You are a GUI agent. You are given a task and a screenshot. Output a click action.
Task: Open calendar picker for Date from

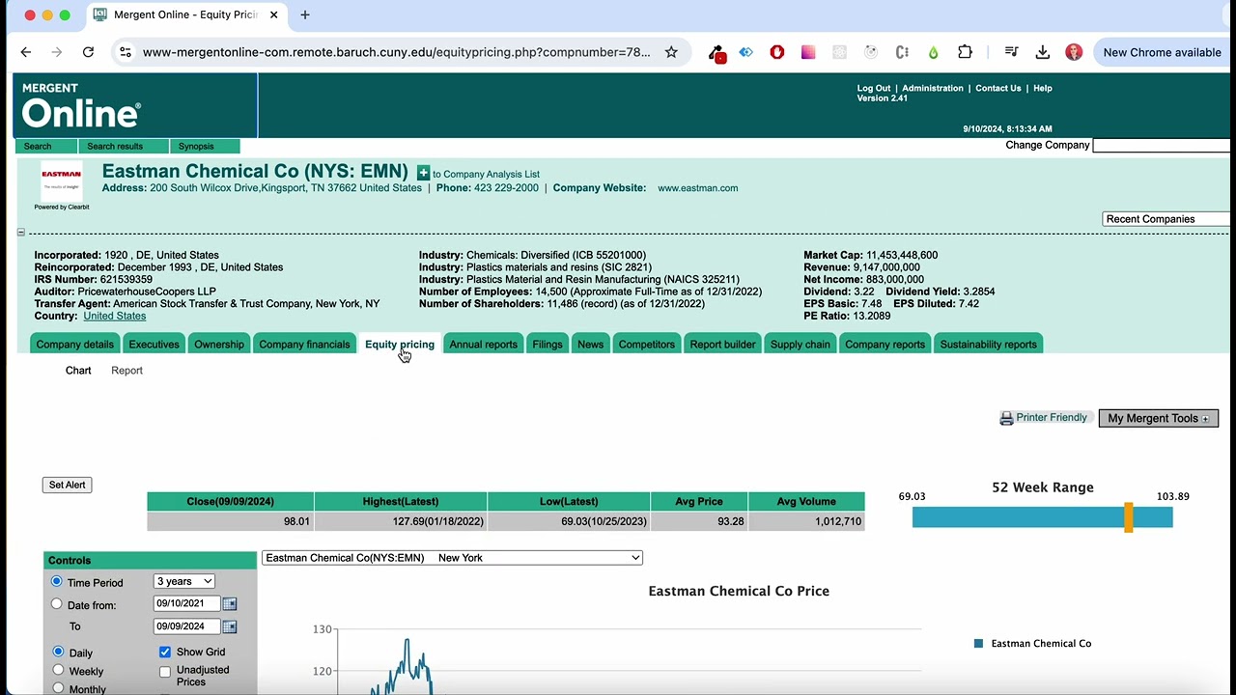(x=230, y=603)
